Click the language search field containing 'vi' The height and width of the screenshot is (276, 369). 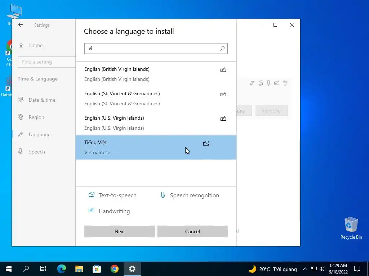click(x=156, y=49)
